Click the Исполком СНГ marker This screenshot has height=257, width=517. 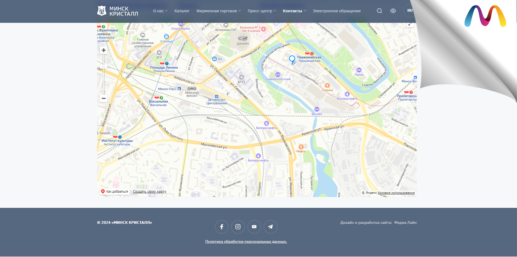(x=226, y=25)
